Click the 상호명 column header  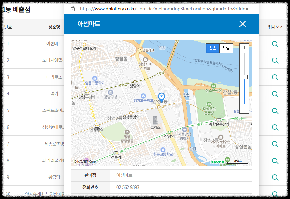pyautogui.click(x=54, y=27)
